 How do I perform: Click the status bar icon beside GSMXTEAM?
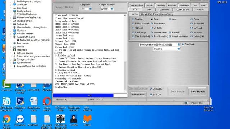186,103
